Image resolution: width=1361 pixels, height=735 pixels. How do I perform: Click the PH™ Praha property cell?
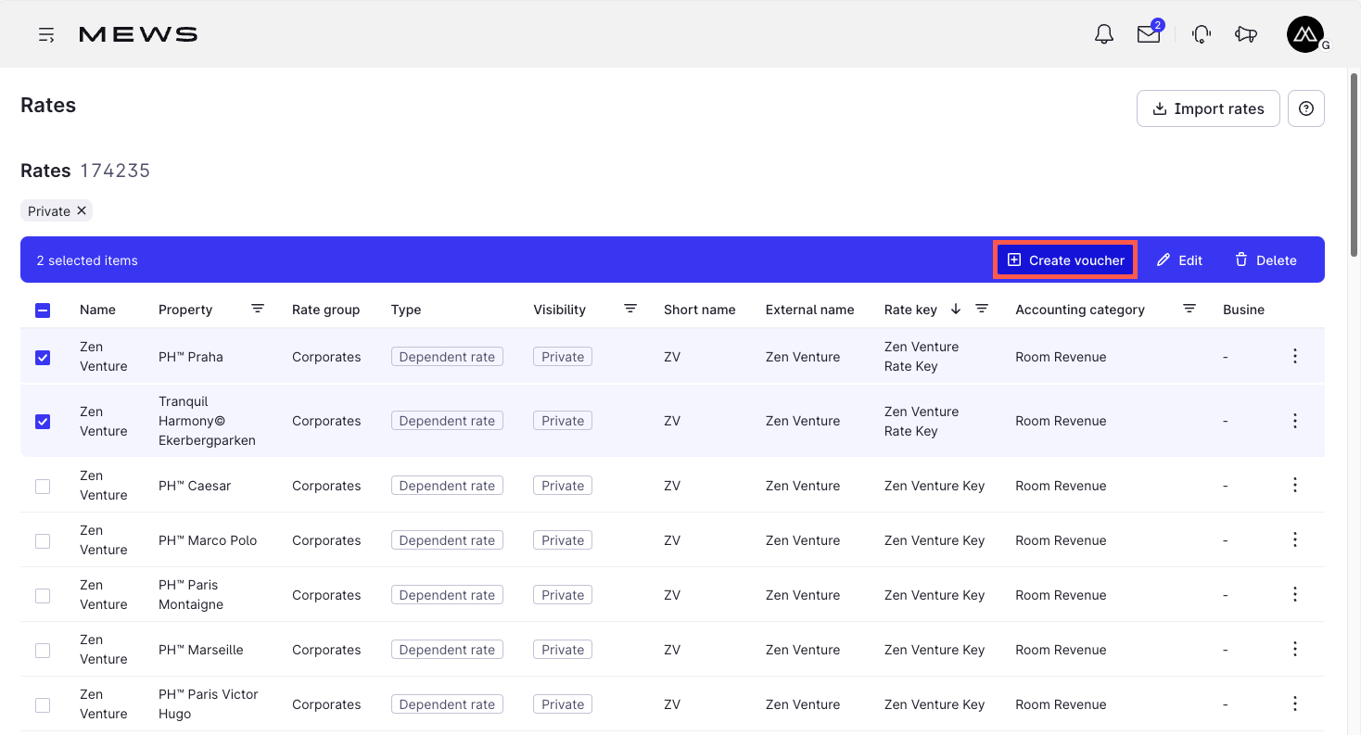click(191, 357)
